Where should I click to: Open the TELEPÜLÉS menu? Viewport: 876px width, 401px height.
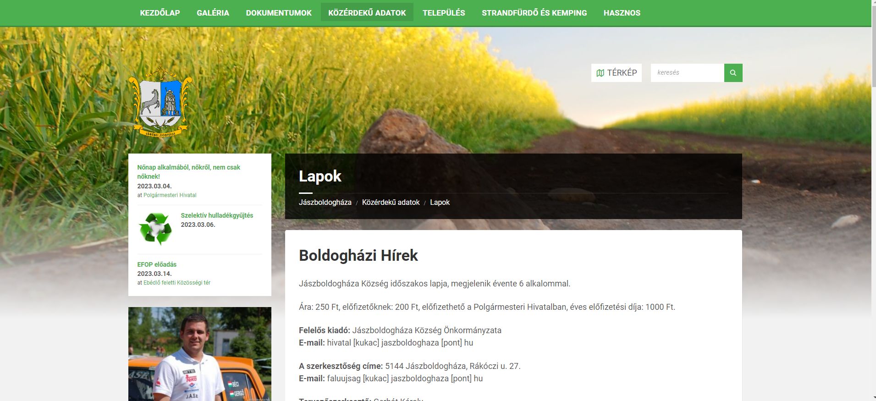tap(444, 13)
